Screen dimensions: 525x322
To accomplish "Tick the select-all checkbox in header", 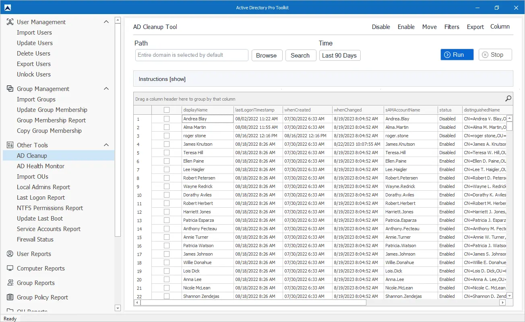I will point(167,110).
